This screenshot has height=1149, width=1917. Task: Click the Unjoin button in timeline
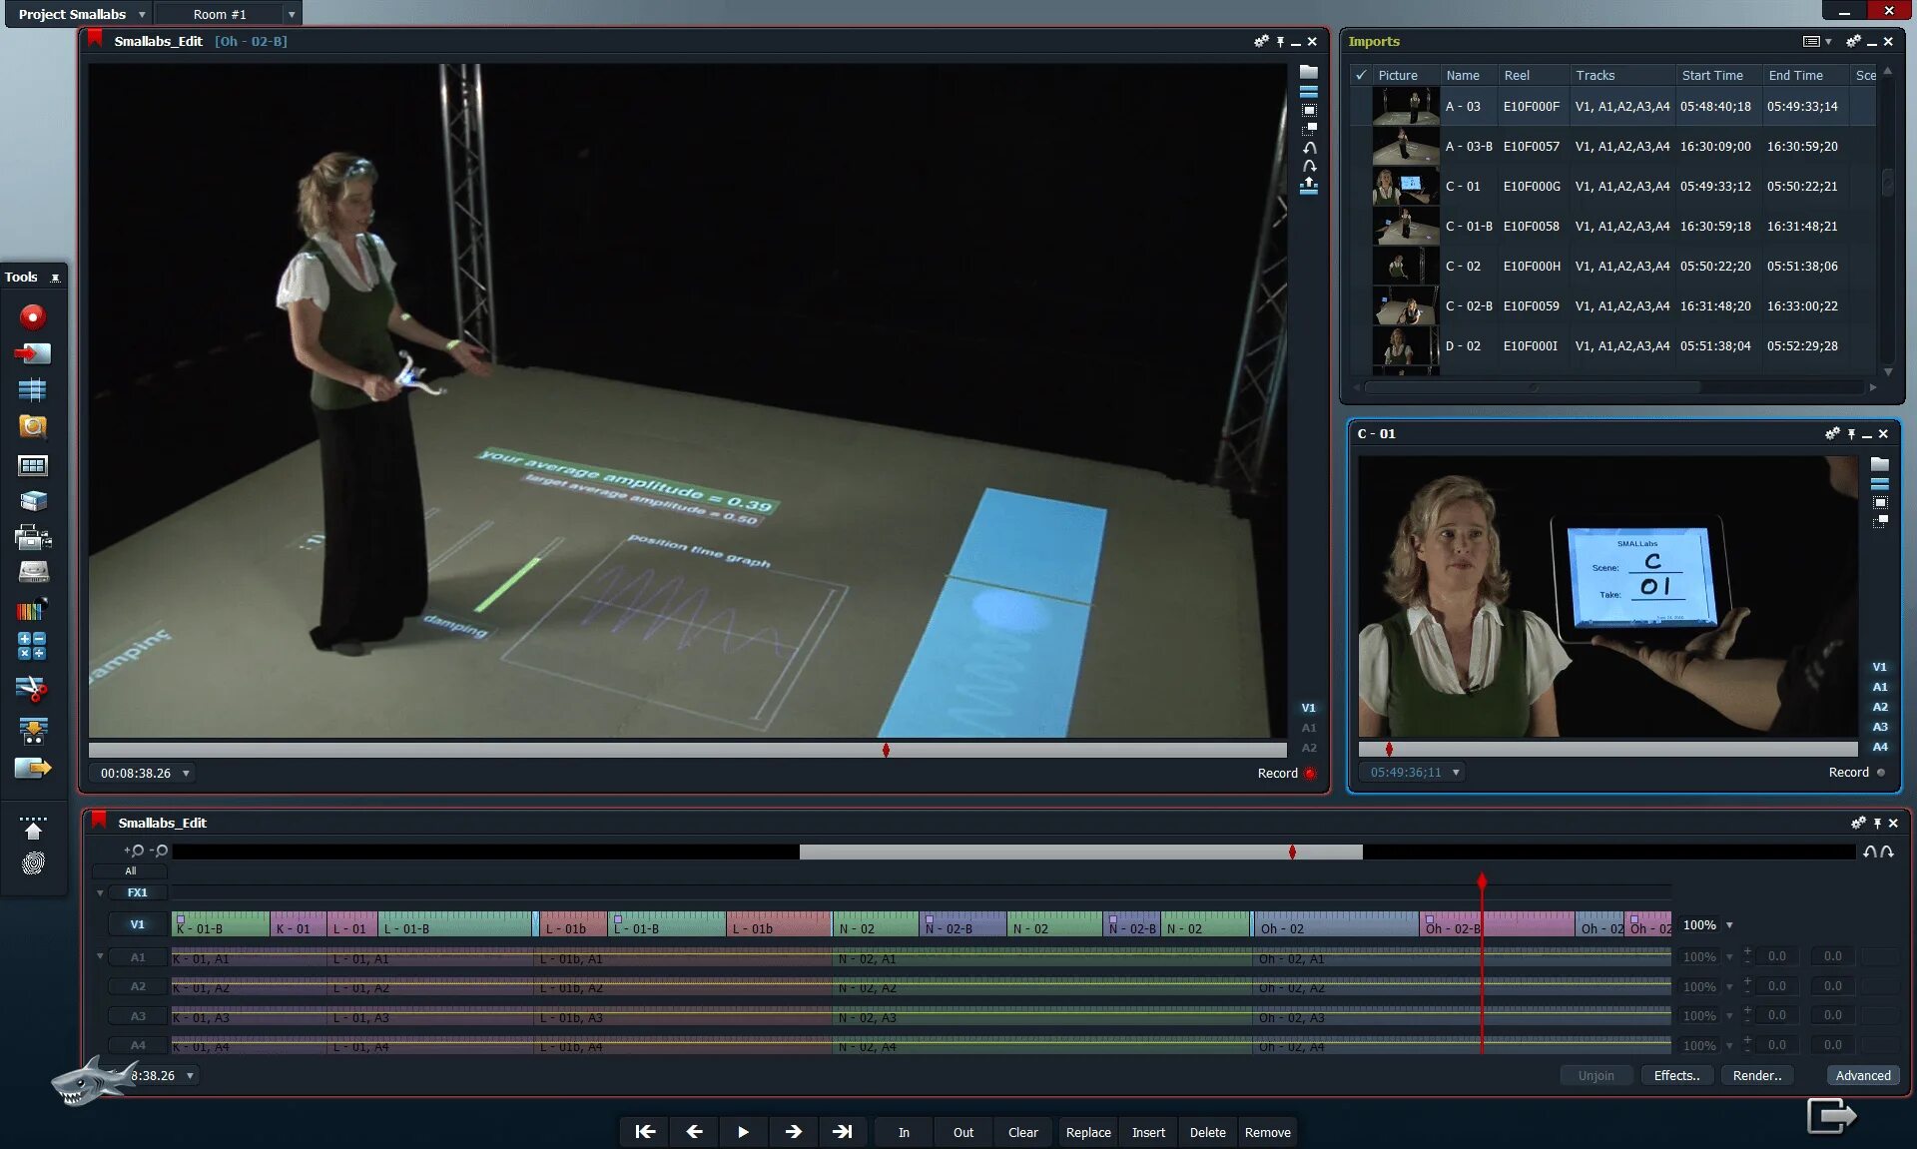coord(1596,1075)
